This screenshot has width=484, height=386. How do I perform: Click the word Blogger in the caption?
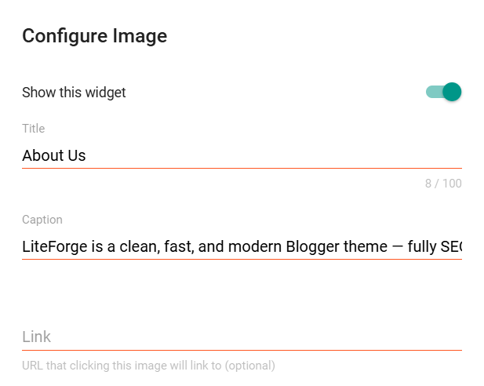313,246
